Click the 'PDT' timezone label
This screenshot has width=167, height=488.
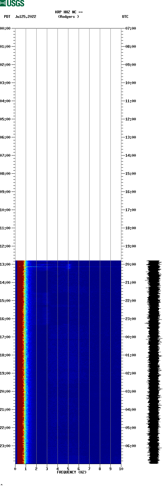[x=7, y=17]
